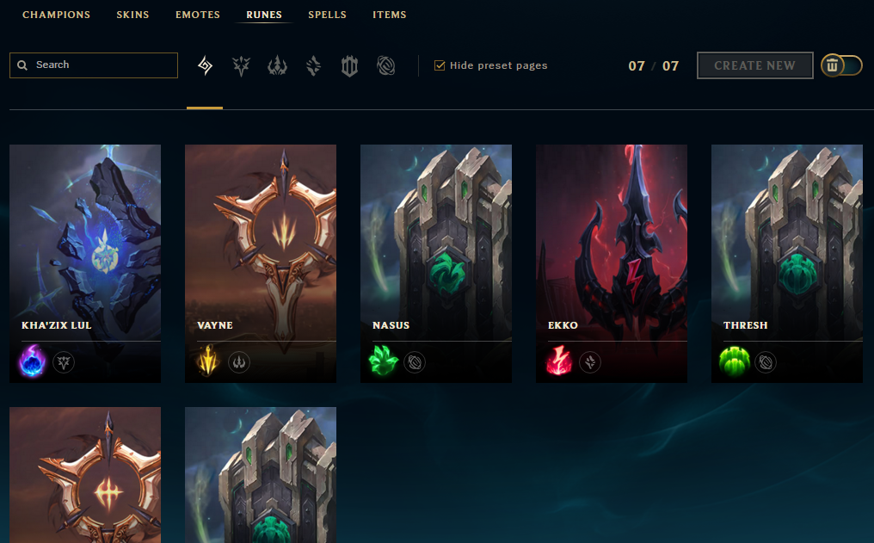Uncheck Hide preset pages checkbox
Viewport: 874px width, 543px height.
point(440,65)
